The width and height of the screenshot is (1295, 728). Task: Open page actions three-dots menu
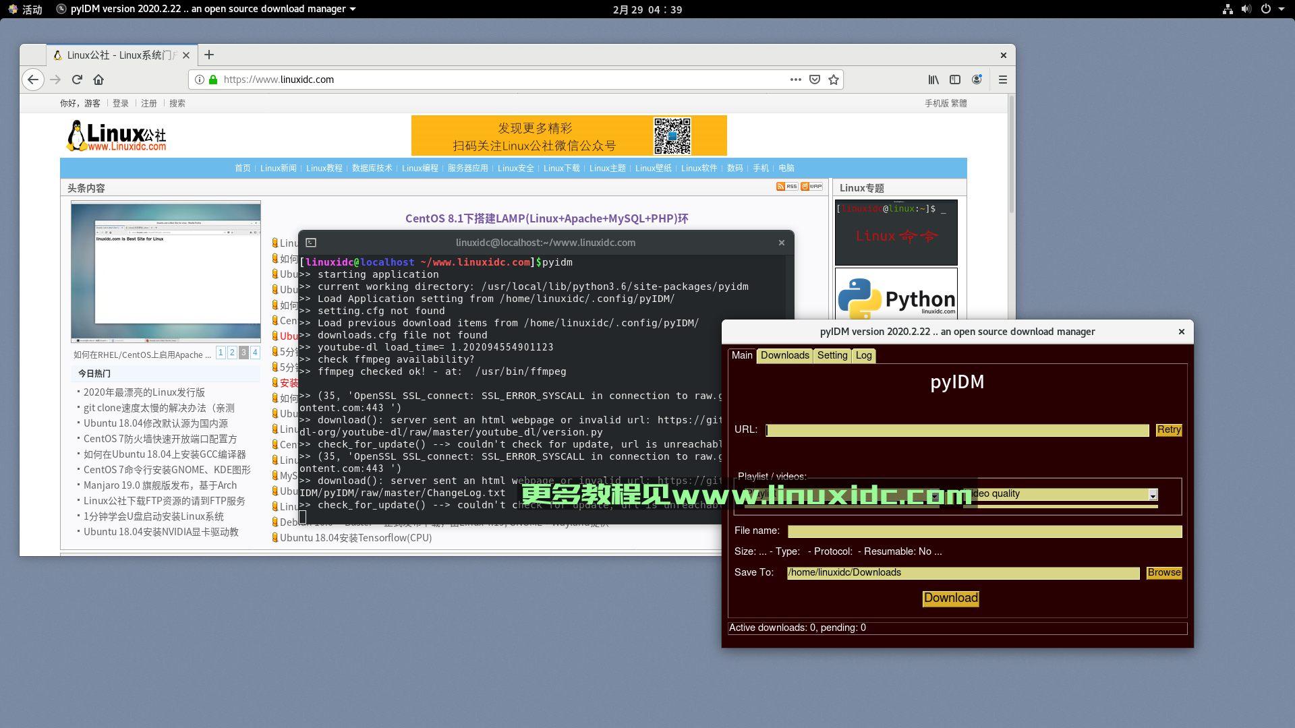[x=796, y=80]
